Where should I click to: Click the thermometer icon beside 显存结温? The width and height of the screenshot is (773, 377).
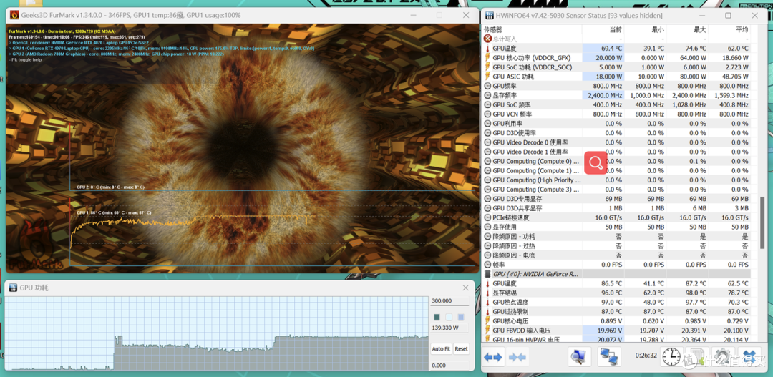coord(488,293)
